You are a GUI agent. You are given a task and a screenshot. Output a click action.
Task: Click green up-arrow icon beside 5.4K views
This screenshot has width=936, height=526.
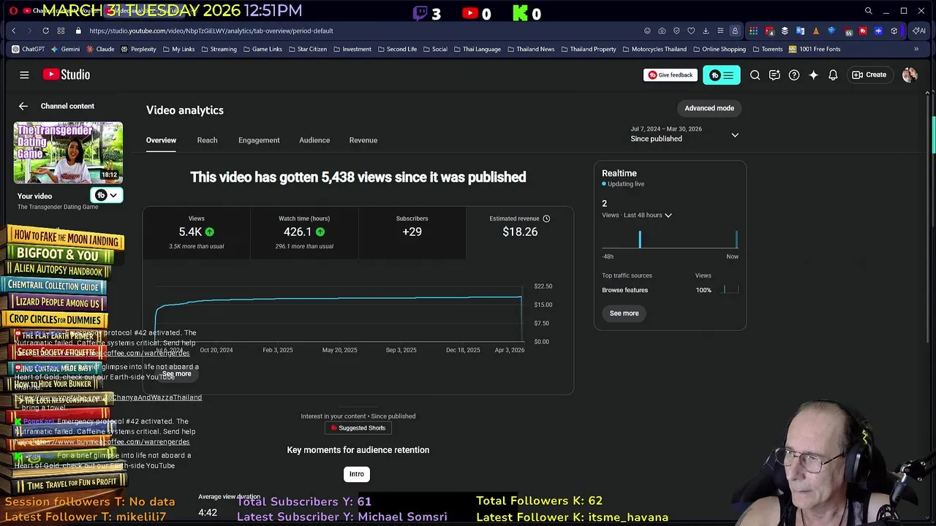pos(210,232)
